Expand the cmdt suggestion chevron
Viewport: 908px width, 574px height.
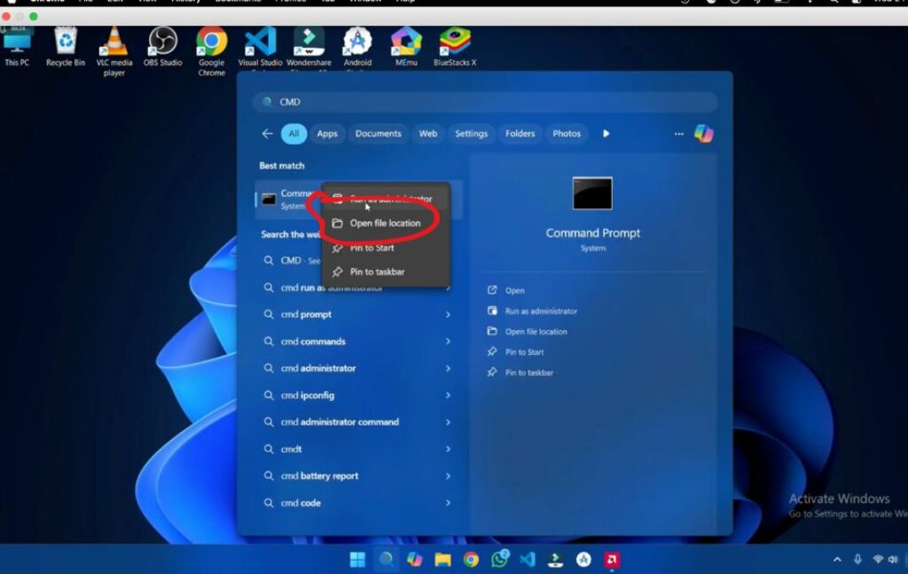tap(448, 449)
